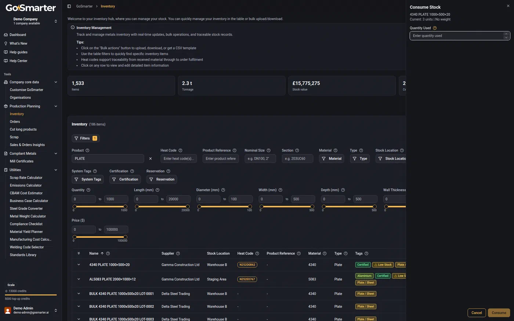Open the Certification filter dropdown
514x321 pixels.
125,179
